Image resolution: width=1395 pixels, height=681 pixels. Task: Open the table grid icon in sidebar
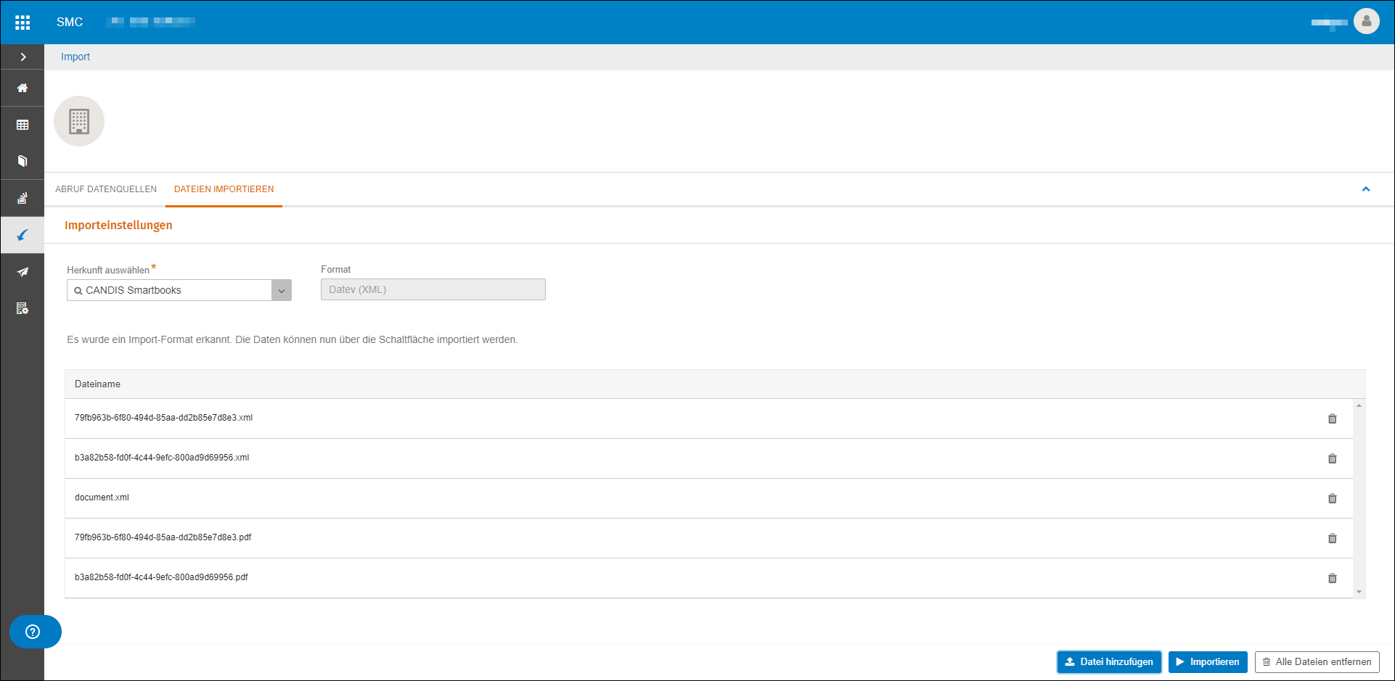22,125
